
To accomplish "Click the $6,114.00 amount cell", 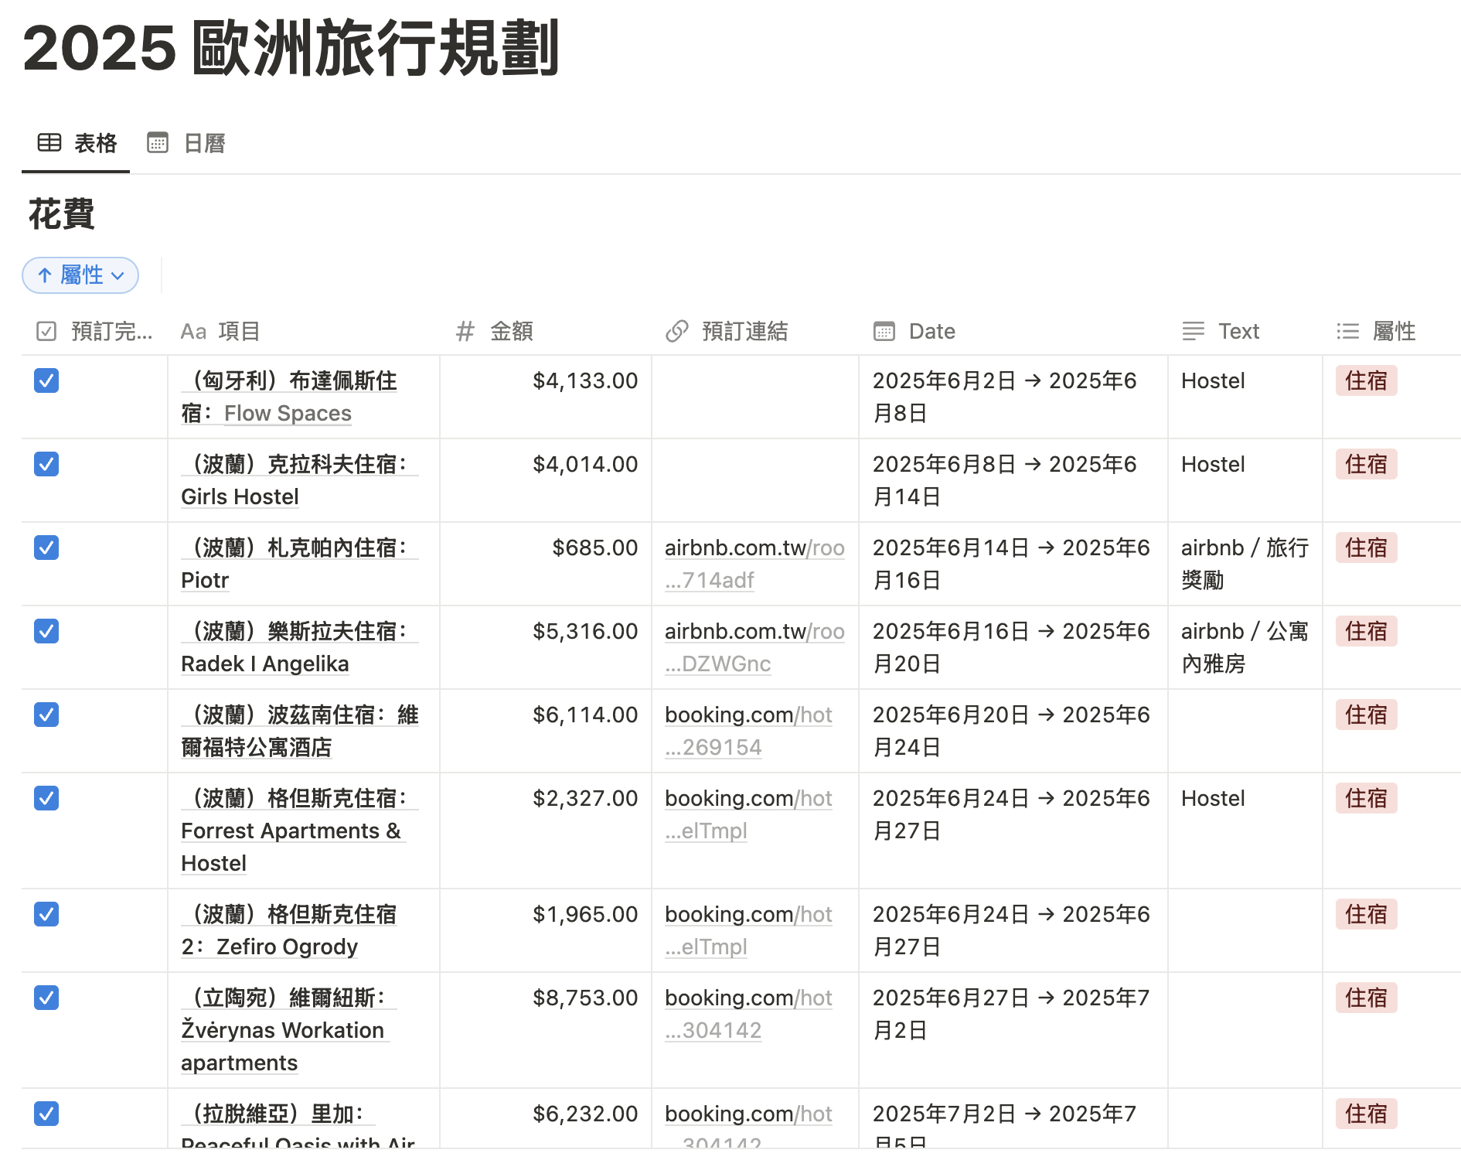I will click(584, 715).
